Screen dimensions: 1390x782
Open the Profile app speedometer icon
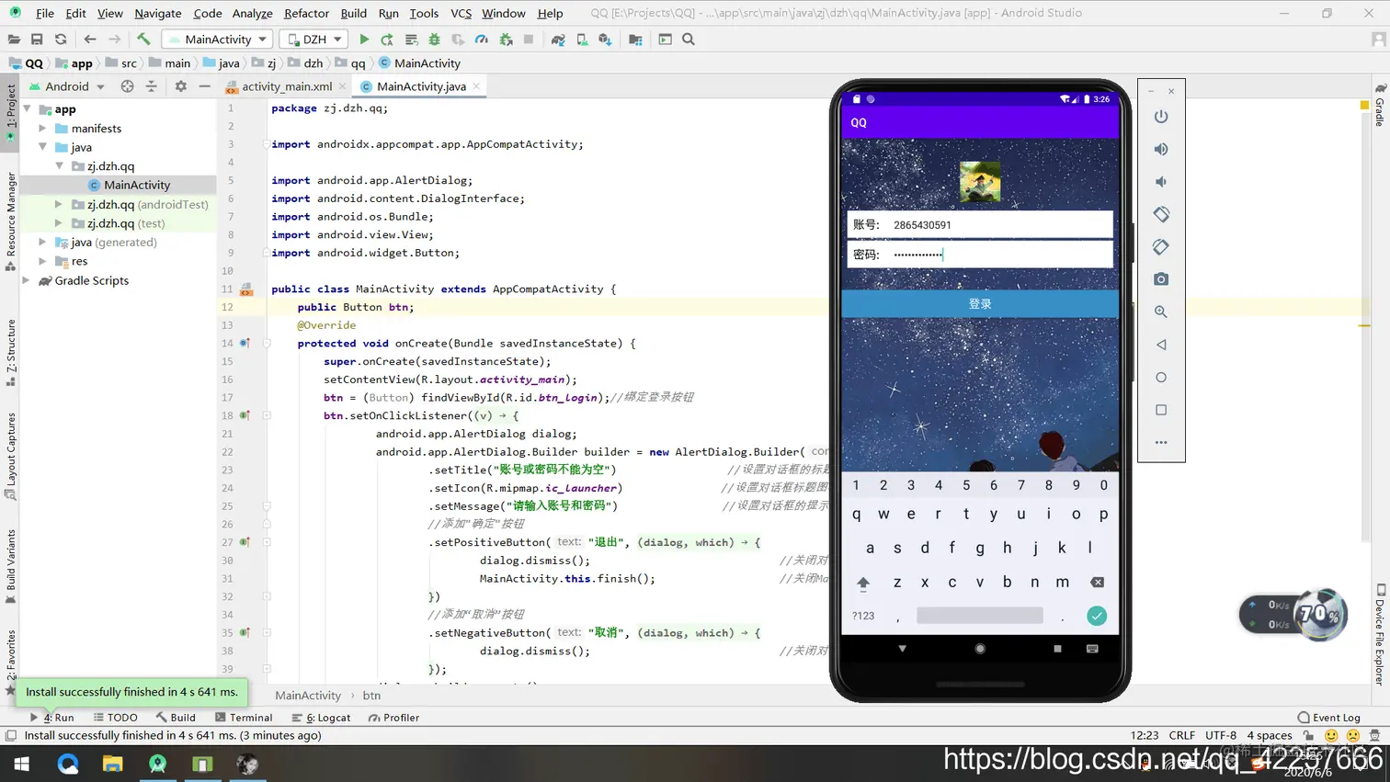[x=482, y=40]
